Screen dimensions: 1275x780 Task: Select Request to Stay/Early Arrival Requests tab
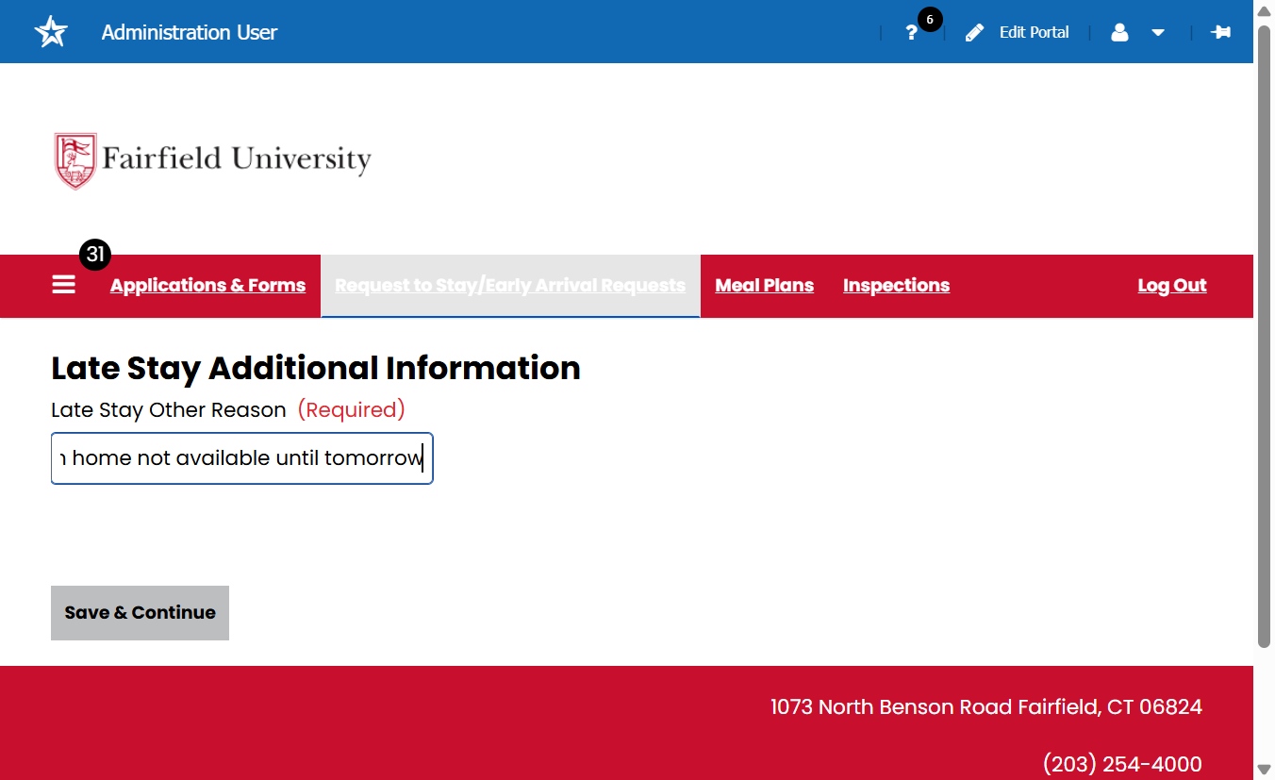tap(510, 286)
